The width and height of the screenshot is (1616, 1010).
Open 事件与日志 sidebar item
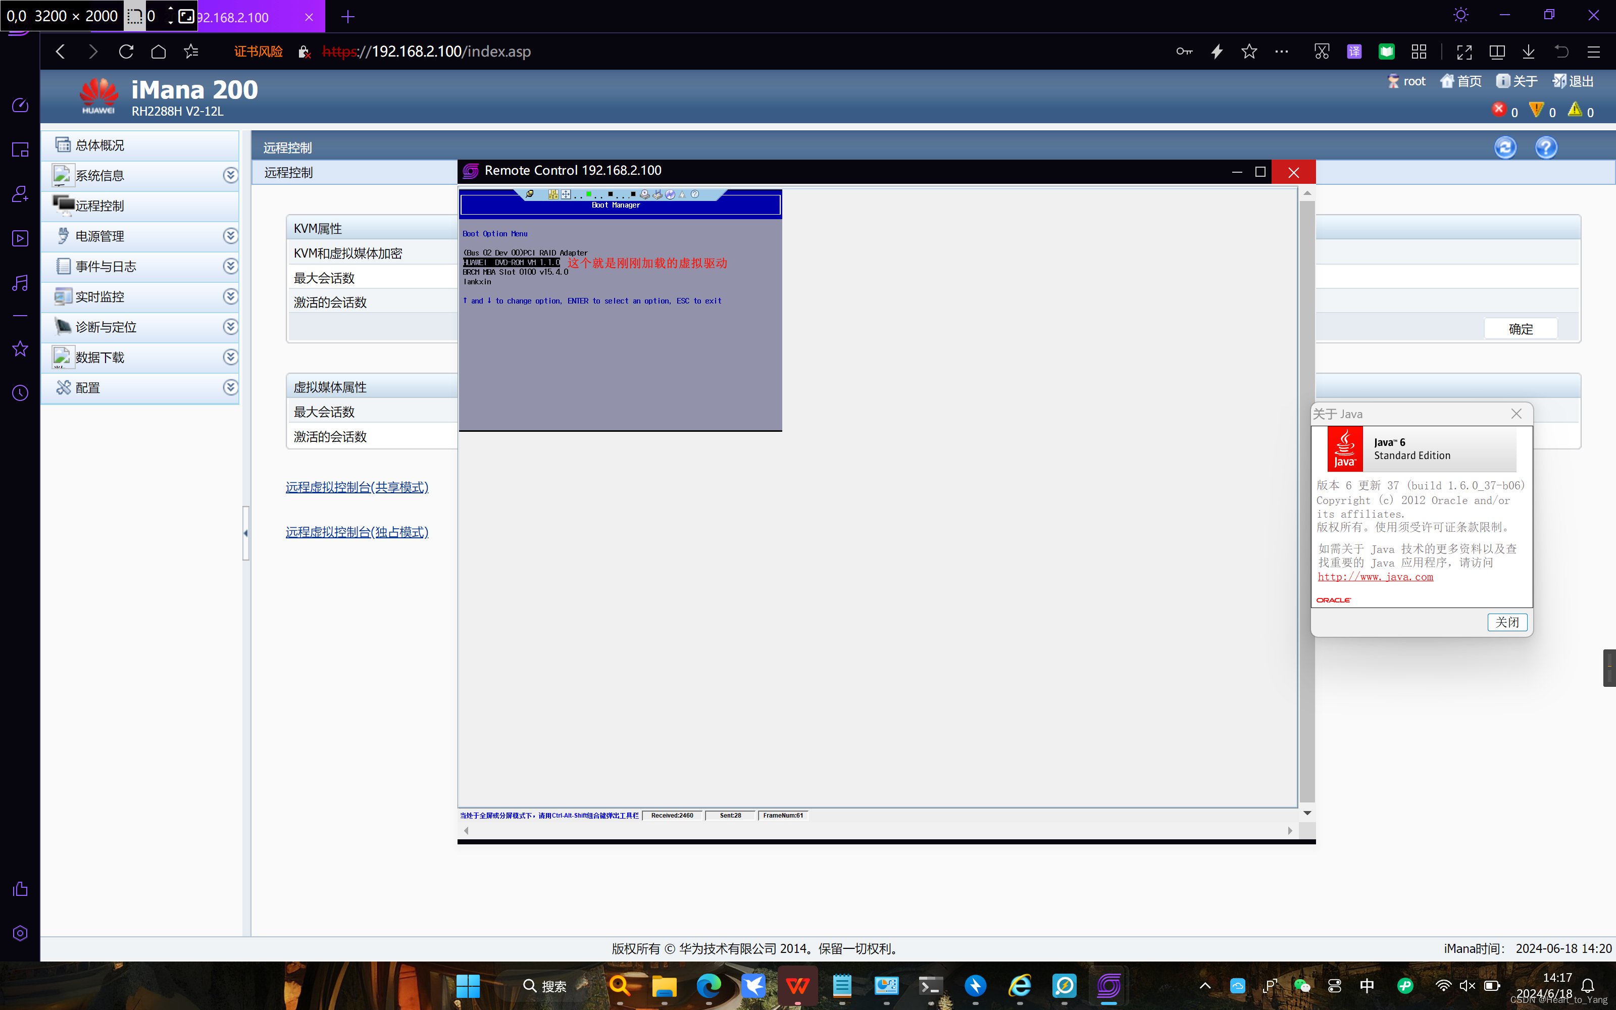click(106, 267)
